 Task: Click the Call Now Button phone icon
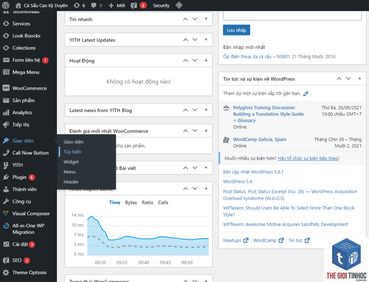click(6, 153)
